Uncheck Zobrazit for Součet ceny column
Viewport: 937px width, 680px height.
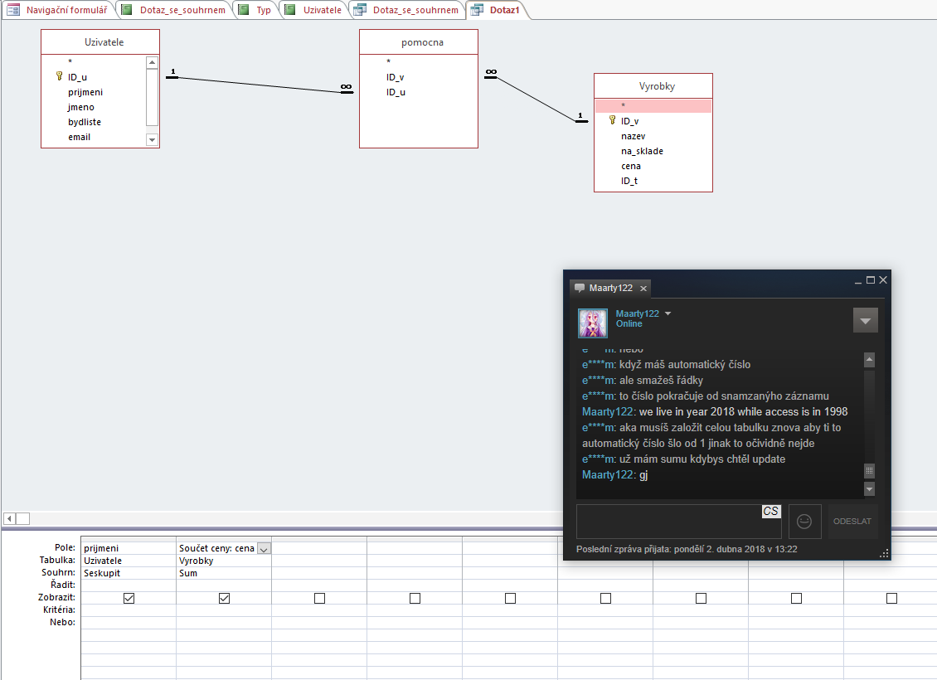click(x=224, y=598)
